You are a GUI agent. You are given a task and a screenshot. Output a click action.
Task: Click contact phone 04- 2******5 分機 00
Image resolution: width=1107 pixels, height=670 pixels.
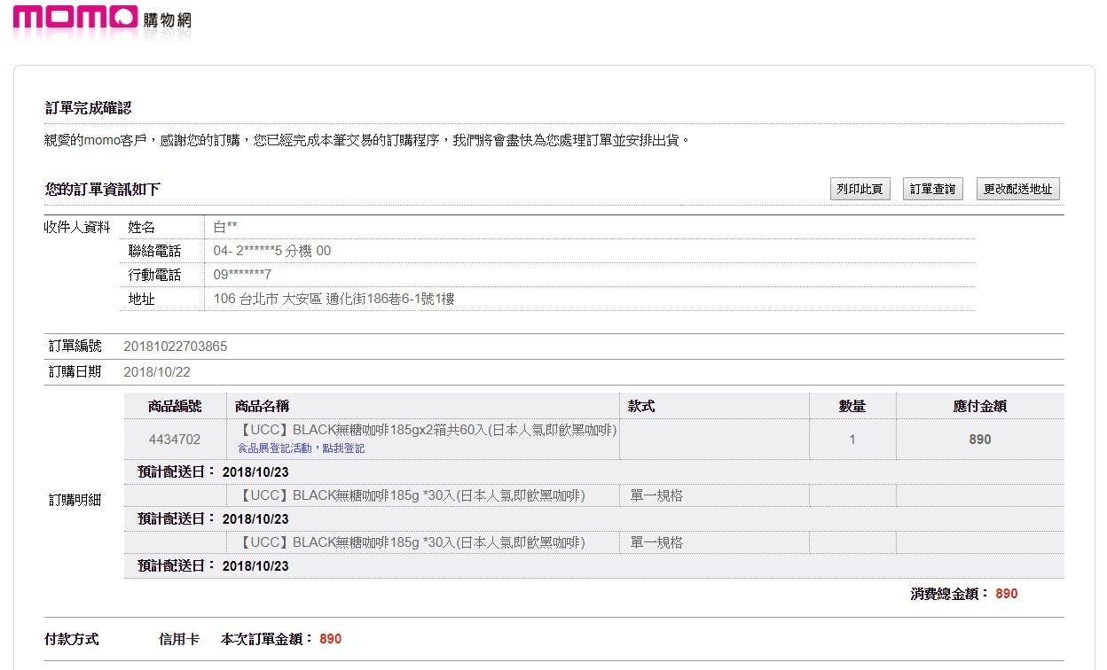click(x=271, y=251)
